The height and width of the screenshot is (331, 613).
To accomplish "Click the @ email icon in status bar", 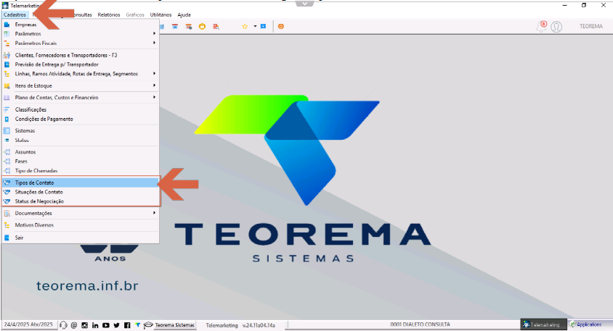I will [x=74, y=325].
